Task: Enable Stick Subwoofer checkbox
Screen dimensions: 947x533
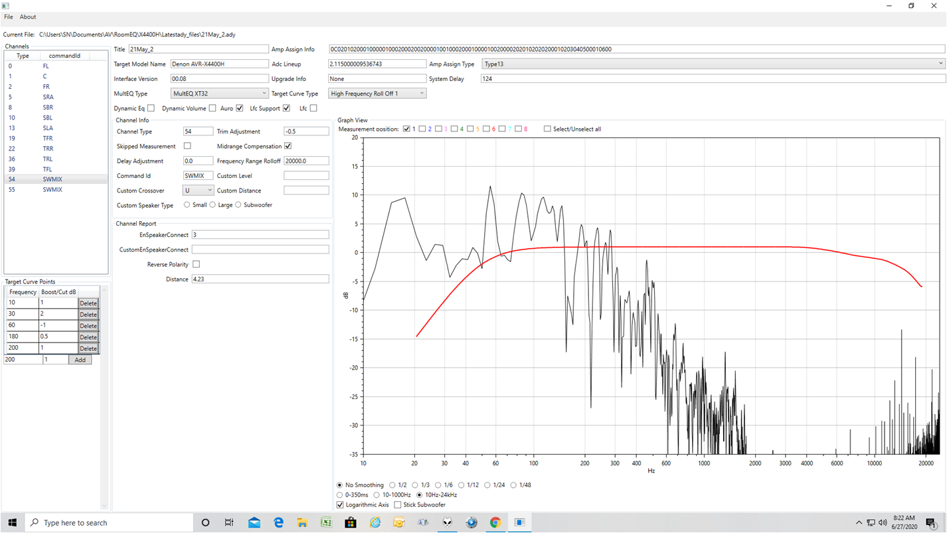Action: point(398,505)
